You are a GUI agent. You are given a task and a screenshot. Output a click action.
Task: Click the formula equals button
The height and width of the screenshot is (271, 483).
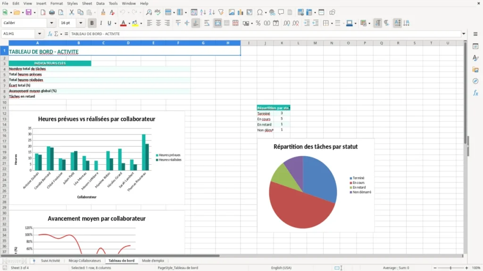pyautogui.click(x=66, y=34)
